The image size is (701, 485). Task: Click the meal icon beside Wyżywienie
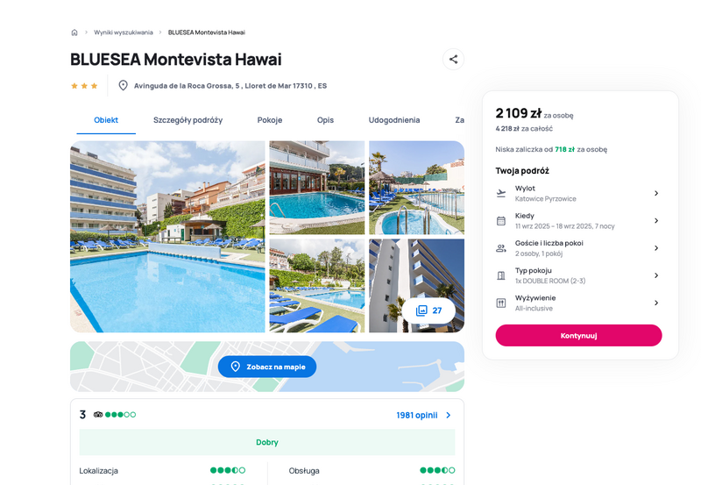(x=501, y=303)
